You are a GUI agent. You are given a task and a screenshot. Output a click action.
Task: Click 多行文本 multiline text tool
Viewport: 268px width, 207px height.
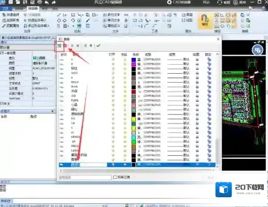(112, 15)
